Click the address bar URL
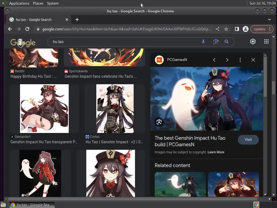Image resolution: width=277 pixels, height=208 pixels. coord(127,29)
